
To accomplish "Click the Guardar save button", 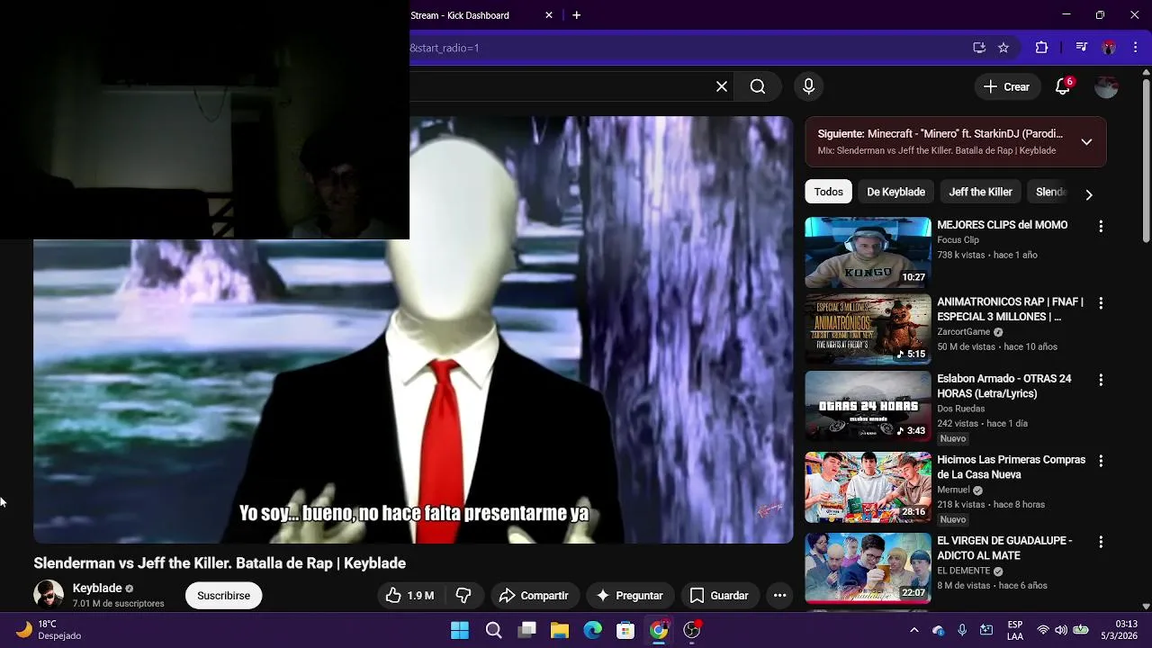I will point(719,596).
